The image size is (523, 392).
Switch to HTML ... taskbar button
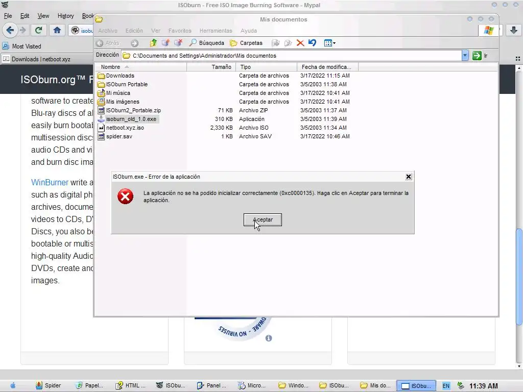(x=130, y=386)
